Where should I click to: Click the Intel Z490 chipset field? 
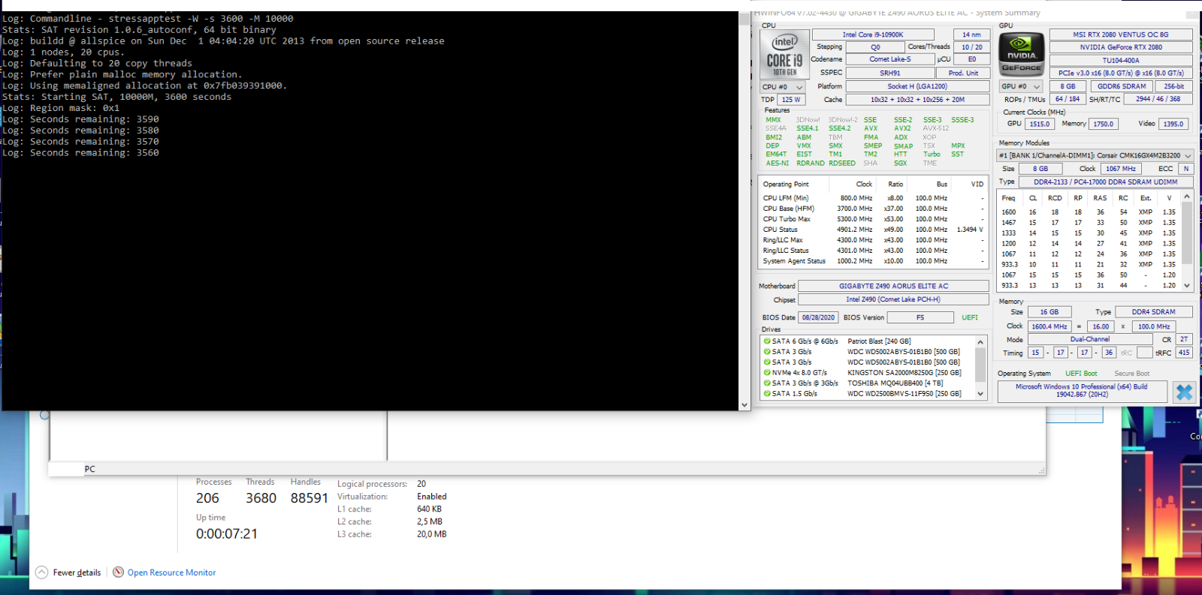pos(893,299)
